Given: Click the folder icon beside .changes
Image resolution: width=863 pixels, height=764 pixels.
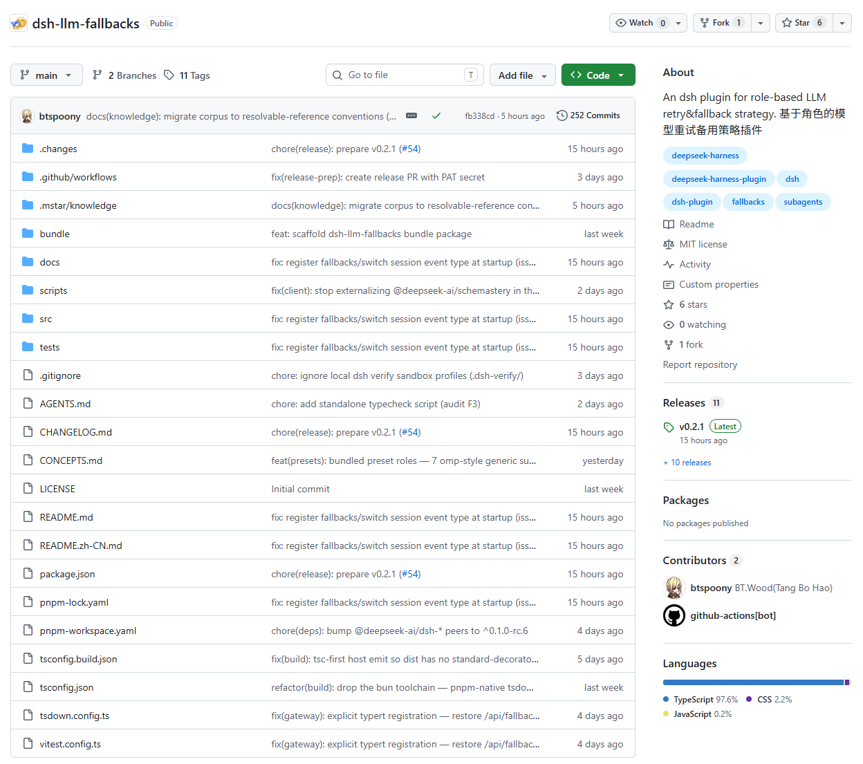Looking at the screenshot, I should click(x=28, y=148).
